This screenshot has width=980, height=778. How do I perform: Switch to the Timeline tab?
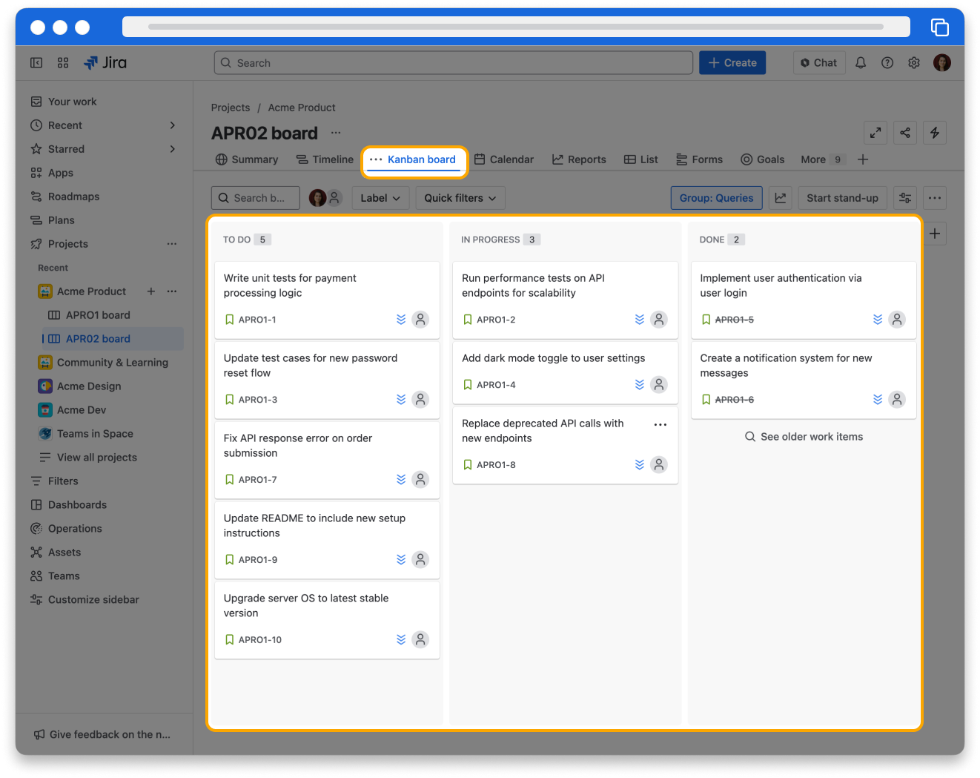325,159
